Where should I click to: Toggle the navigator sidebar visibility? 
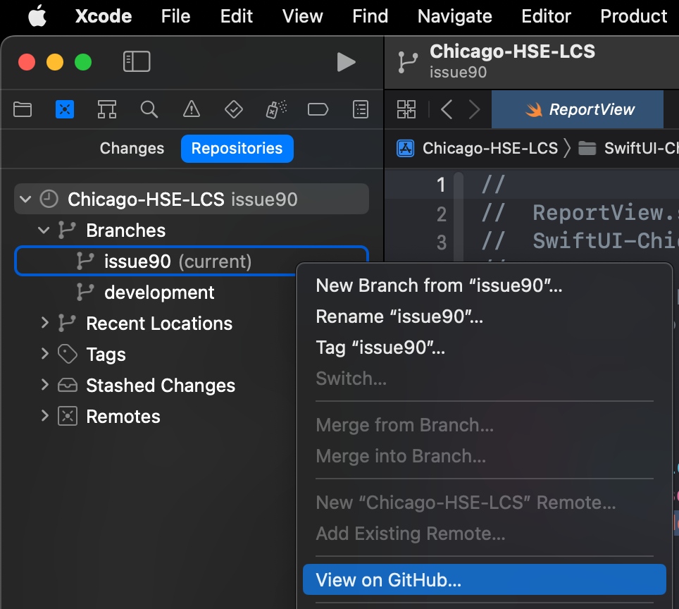point(137,62)
